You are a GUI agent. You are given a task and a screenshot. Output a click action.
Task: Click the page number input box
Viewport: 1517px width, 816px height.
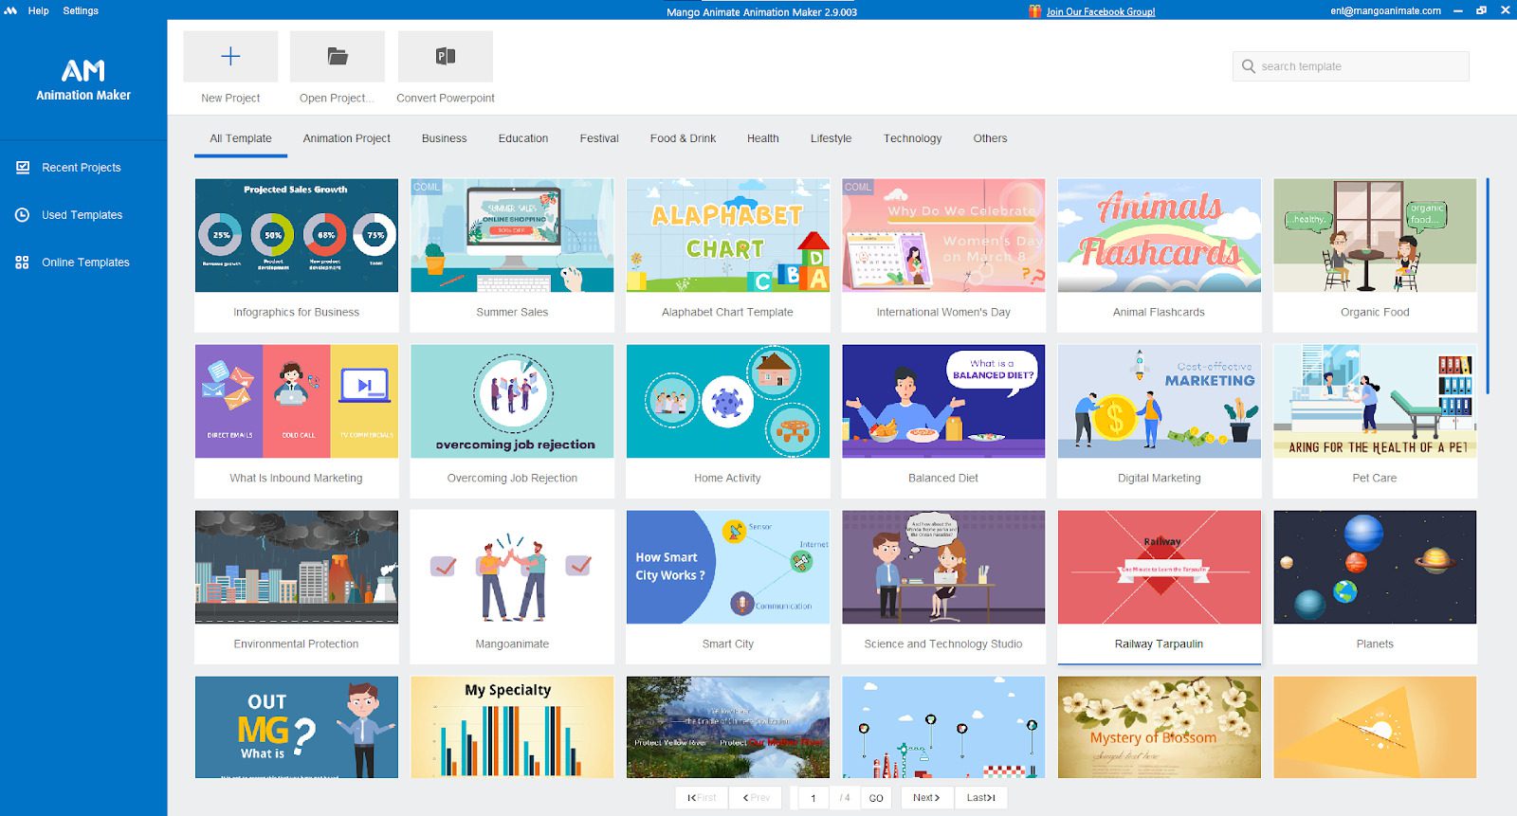coord(813,798)
